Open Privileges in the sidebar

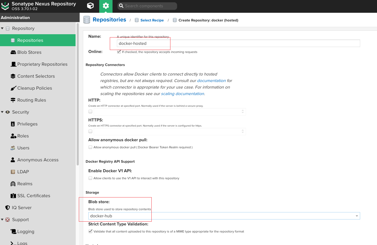(38, 124)
